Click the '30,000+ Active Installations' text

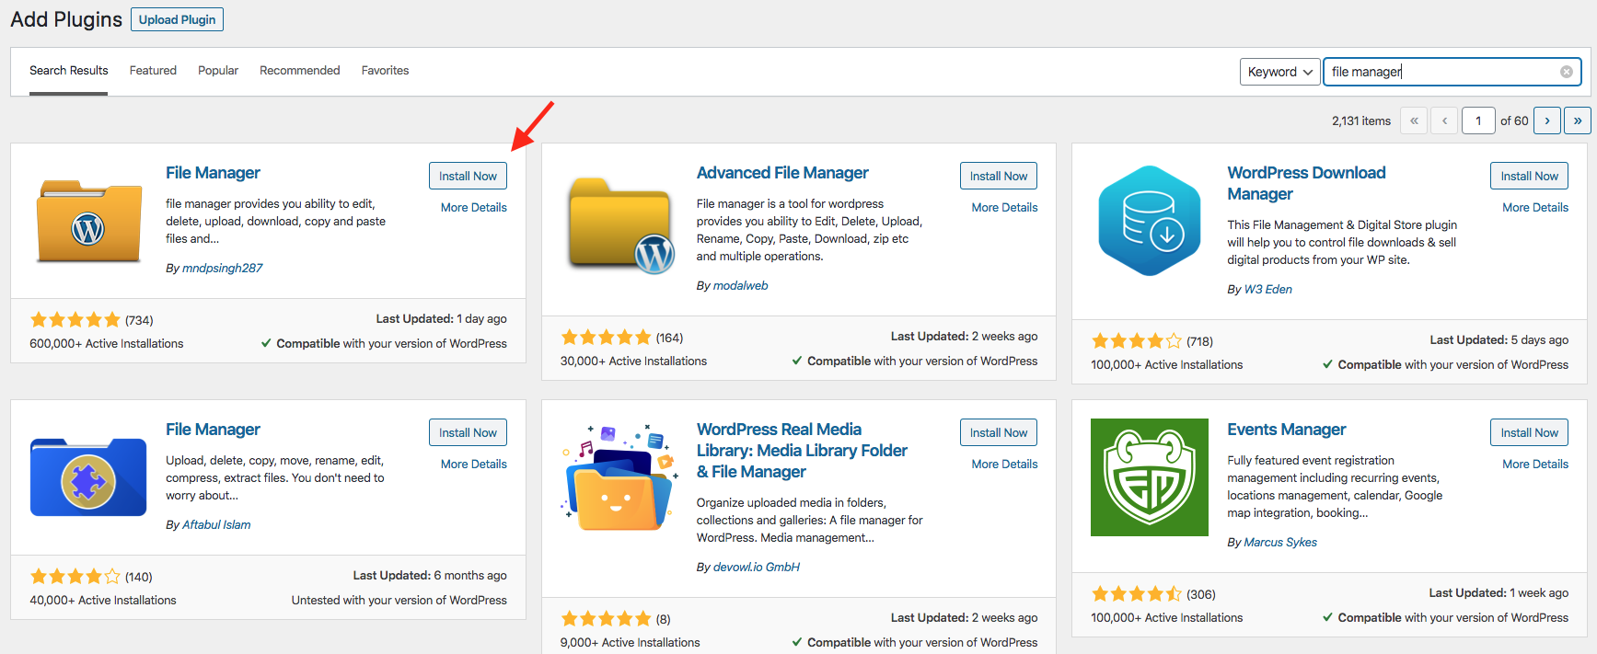tap(634, 361)
